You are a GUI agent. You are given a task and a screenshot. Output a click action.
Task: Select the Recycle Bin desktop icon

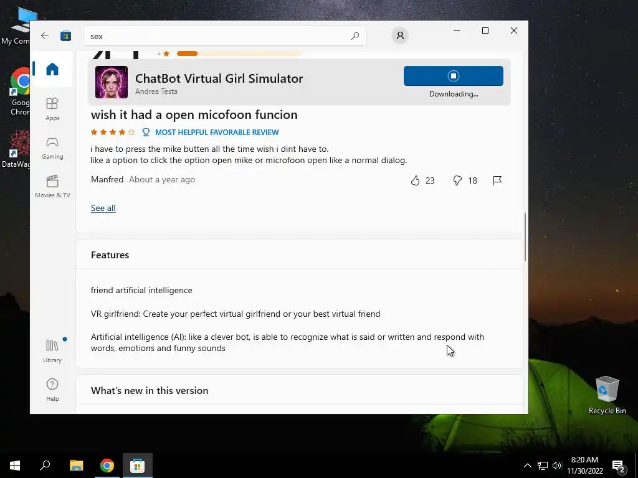point(607,395)
